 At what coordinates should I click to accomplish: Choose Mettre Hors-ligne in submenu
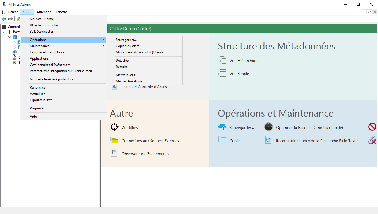click(x=129, y=81)
